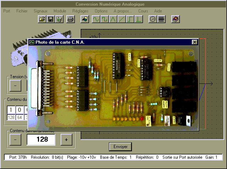
Task: Click 'Résolution: 8 bit(s)' in status bar
Action: click(x=47, y=157)
